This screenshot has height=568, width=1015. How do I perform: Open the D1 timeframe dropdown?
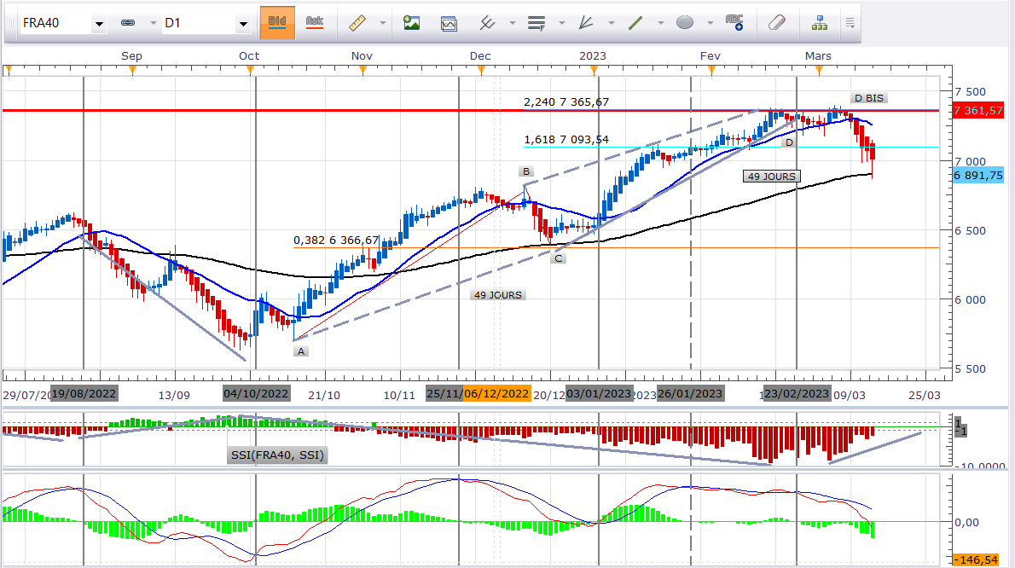click(x=243, y=24)
